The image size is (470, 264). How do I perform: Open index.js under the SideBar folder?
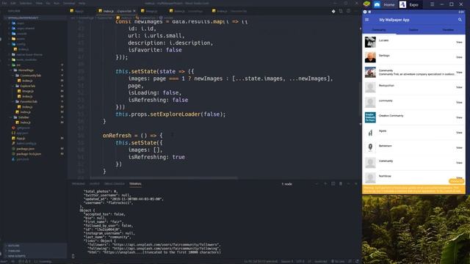[x=25, y=122]
